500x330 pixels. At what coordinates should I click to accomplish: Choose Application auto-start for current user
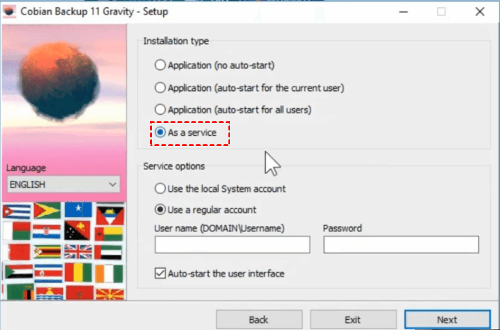tap(249, 88)
